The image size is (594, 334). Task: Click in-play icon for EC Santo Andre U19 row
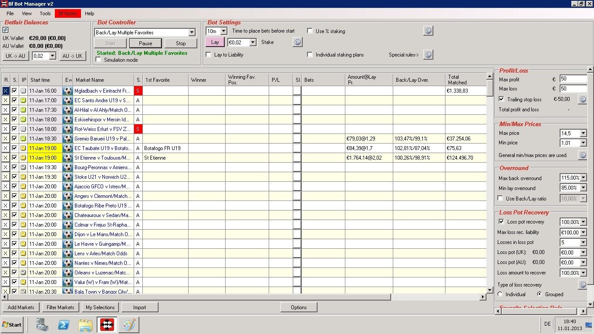pyautogui.click(x=24, y=100)
